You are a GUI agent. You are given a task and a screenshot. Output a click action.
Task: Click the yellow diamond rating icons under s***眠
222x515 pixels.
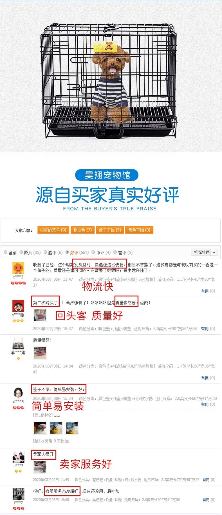coord(18,321)
